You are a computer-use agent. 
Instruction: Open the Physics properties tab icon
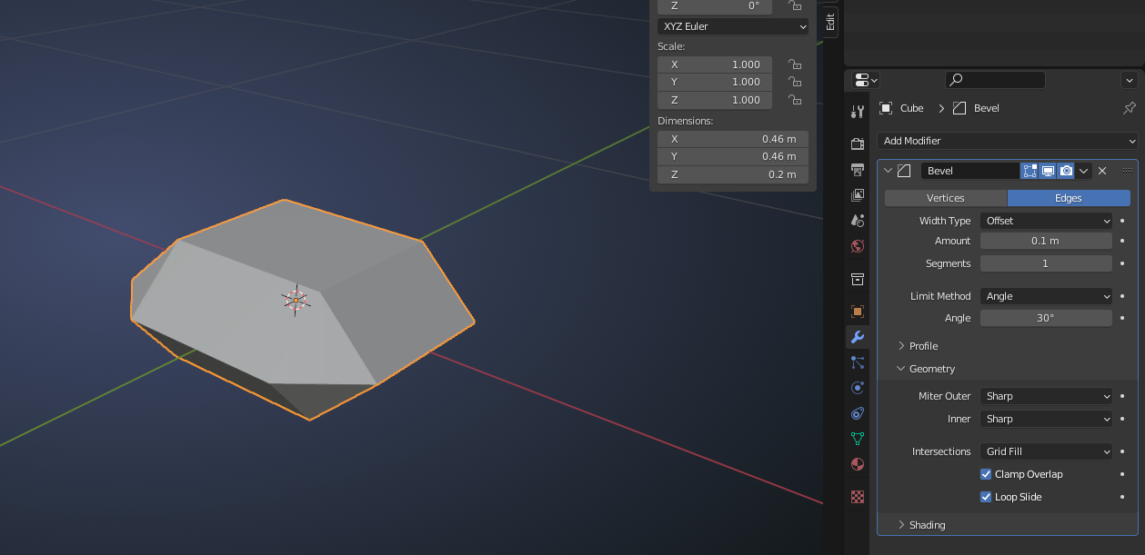[x=857, y=388]
